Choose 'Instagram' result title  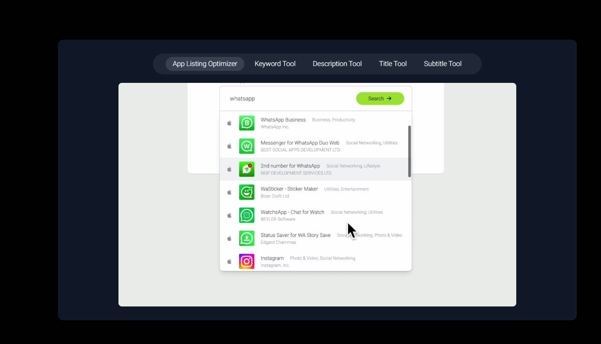click(272, 258)
